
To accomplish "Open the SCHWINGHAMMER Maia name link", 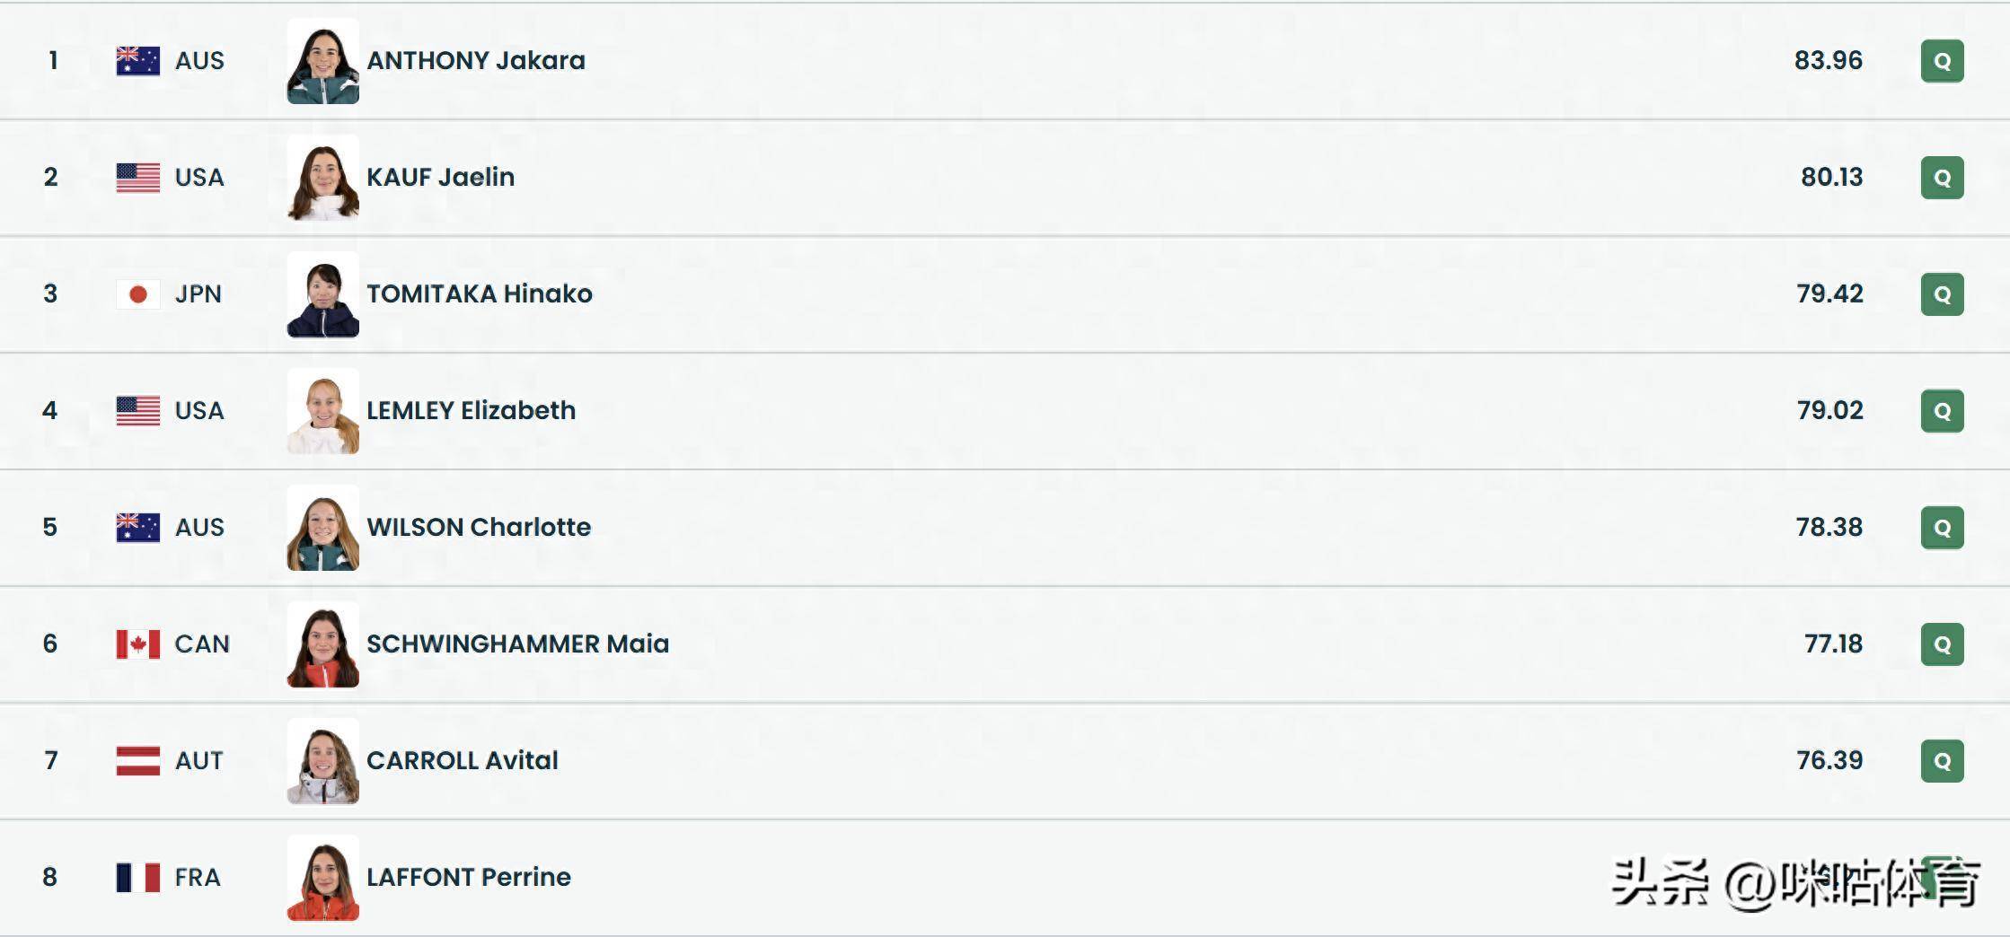I will point(517,644).
